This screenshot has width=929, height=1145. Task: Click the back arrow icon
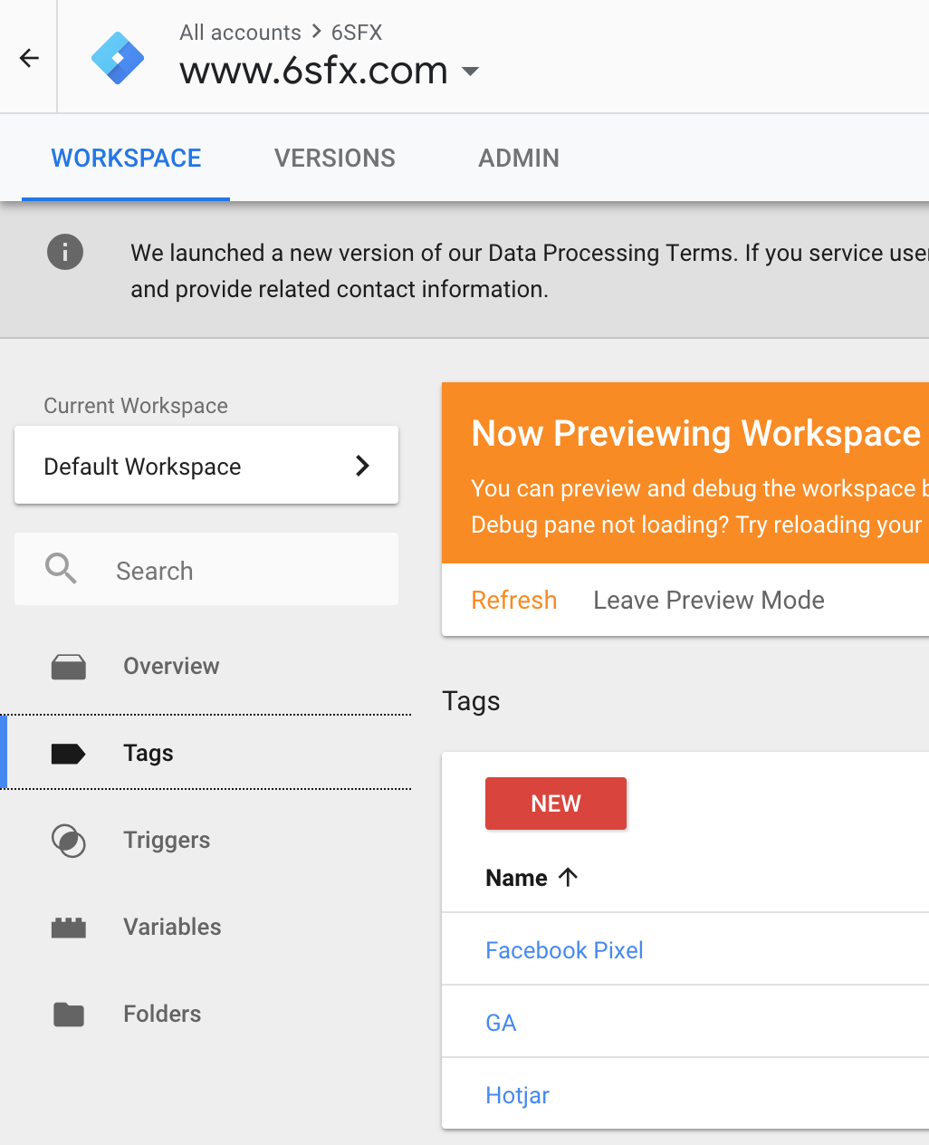[29, 58]
